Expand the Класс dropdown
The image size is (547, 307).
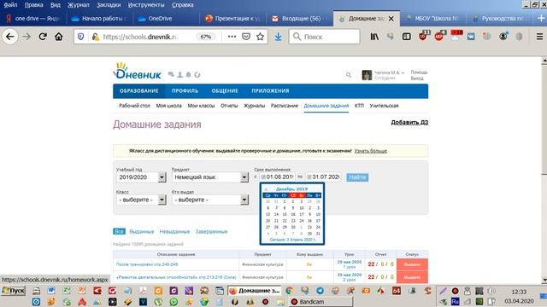[x=162, y=200]
